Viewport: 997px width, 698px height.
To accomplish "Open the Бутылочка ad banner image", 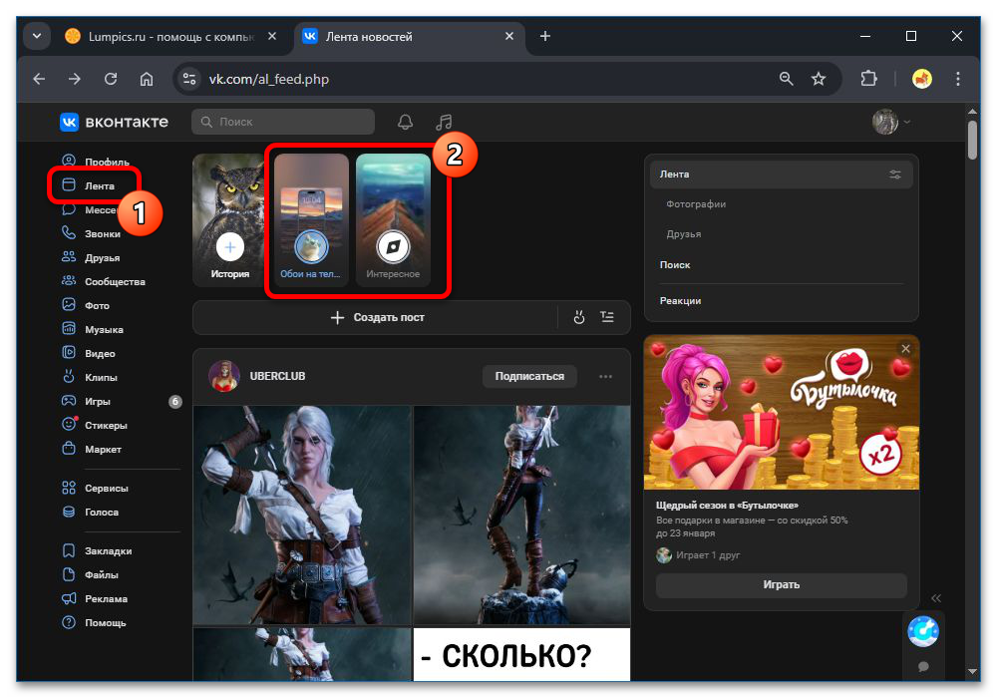I will [781, 413].
